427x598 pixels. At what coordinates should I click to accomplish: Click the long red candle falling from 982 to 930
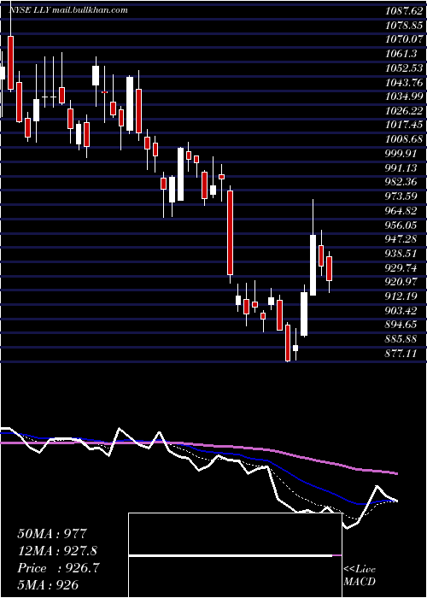point(230,232)
